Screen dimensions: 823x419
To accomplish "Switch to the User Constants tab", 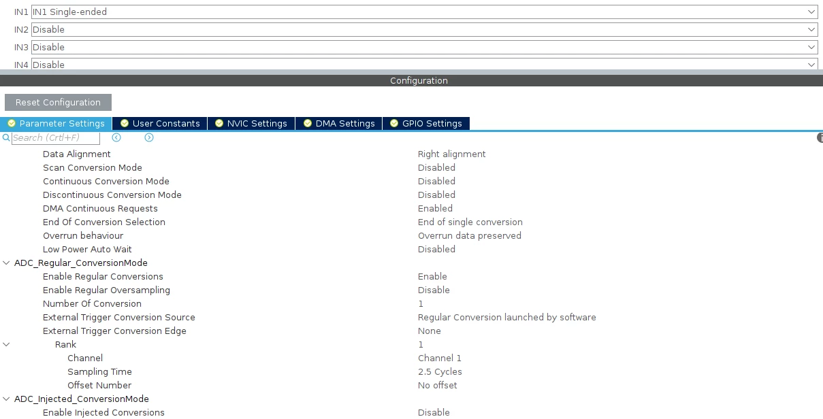I will 160,123.
